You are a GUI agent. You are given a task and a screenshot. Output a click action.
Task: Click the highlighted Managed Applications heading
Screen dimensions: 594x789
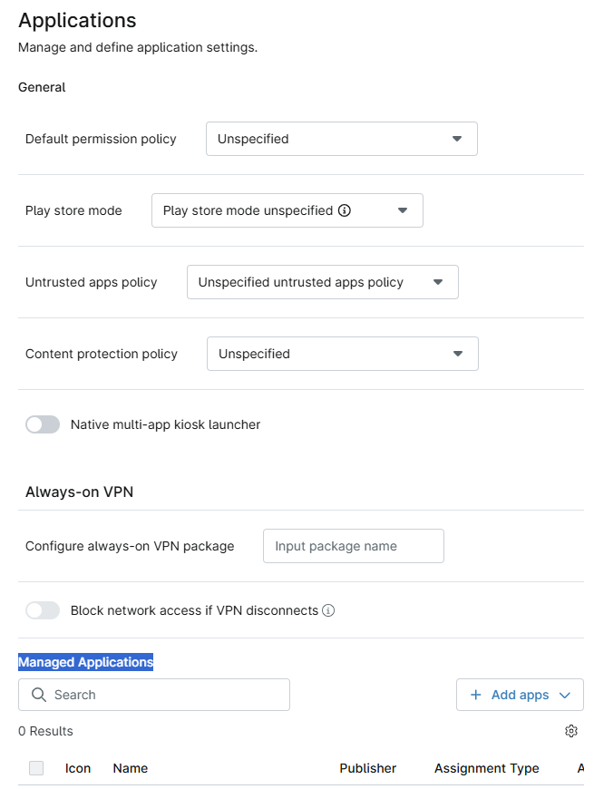tap(86, 662)
